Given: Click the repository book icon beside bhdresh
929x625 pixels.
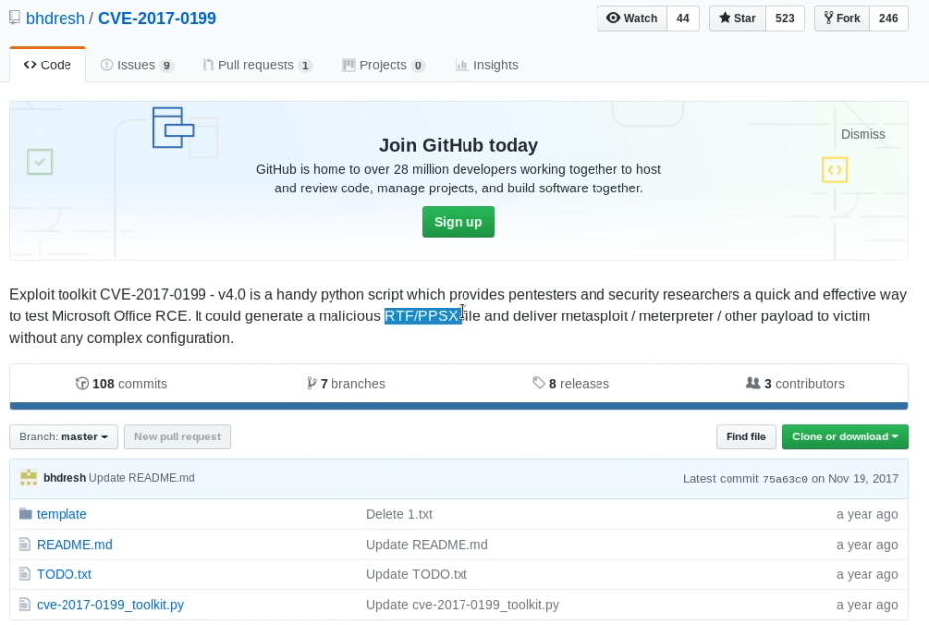Looking at the screenshot, I should pyautogui.click(x=14, y=18).
